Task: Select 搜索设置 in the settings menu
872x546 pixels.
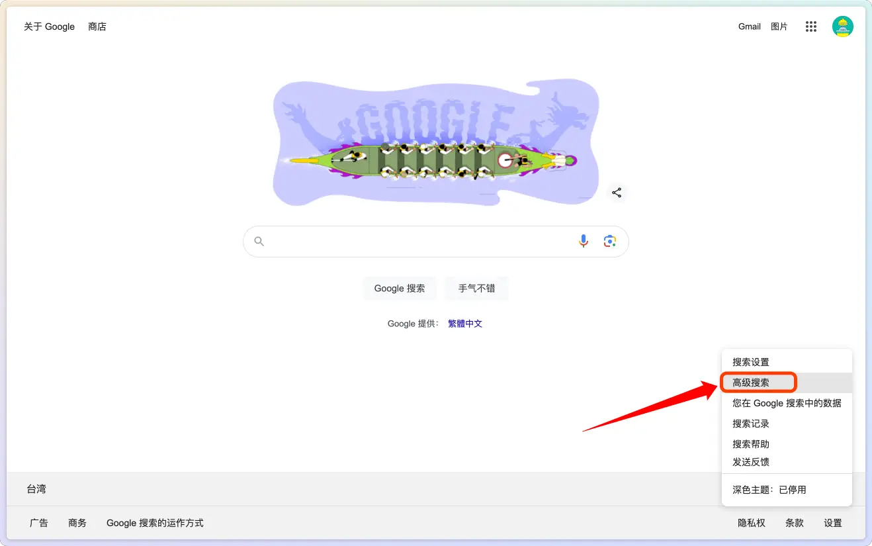Action: click(787, 362)
